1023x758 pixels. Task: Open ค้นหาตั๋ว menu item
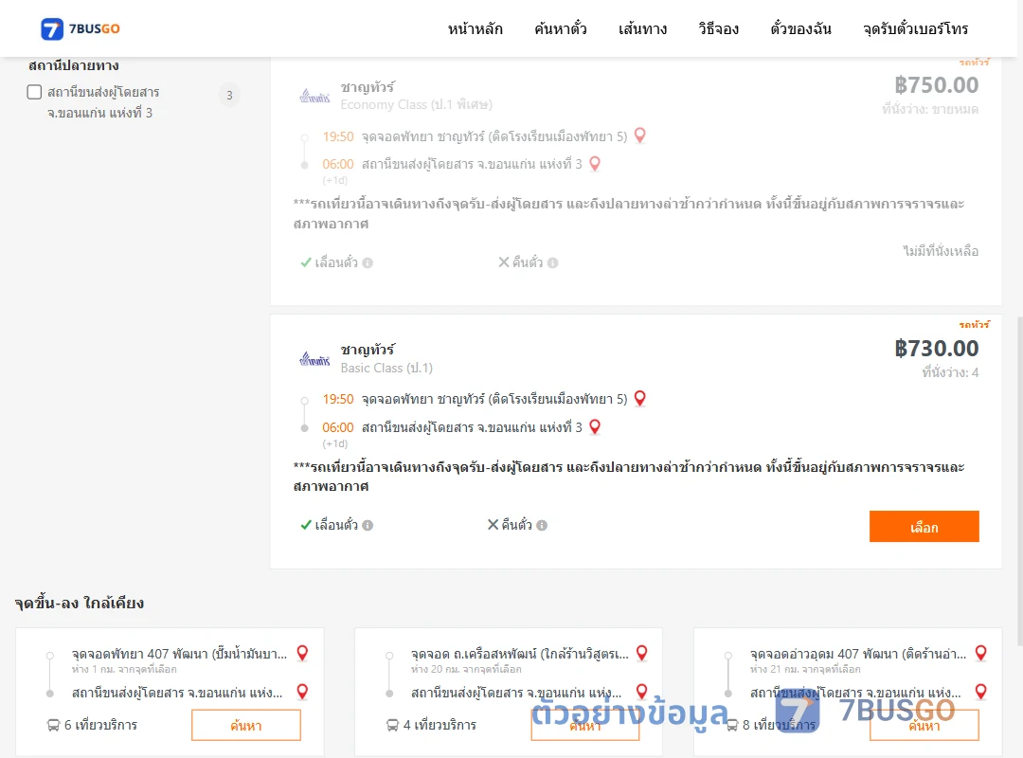(561, 28)
